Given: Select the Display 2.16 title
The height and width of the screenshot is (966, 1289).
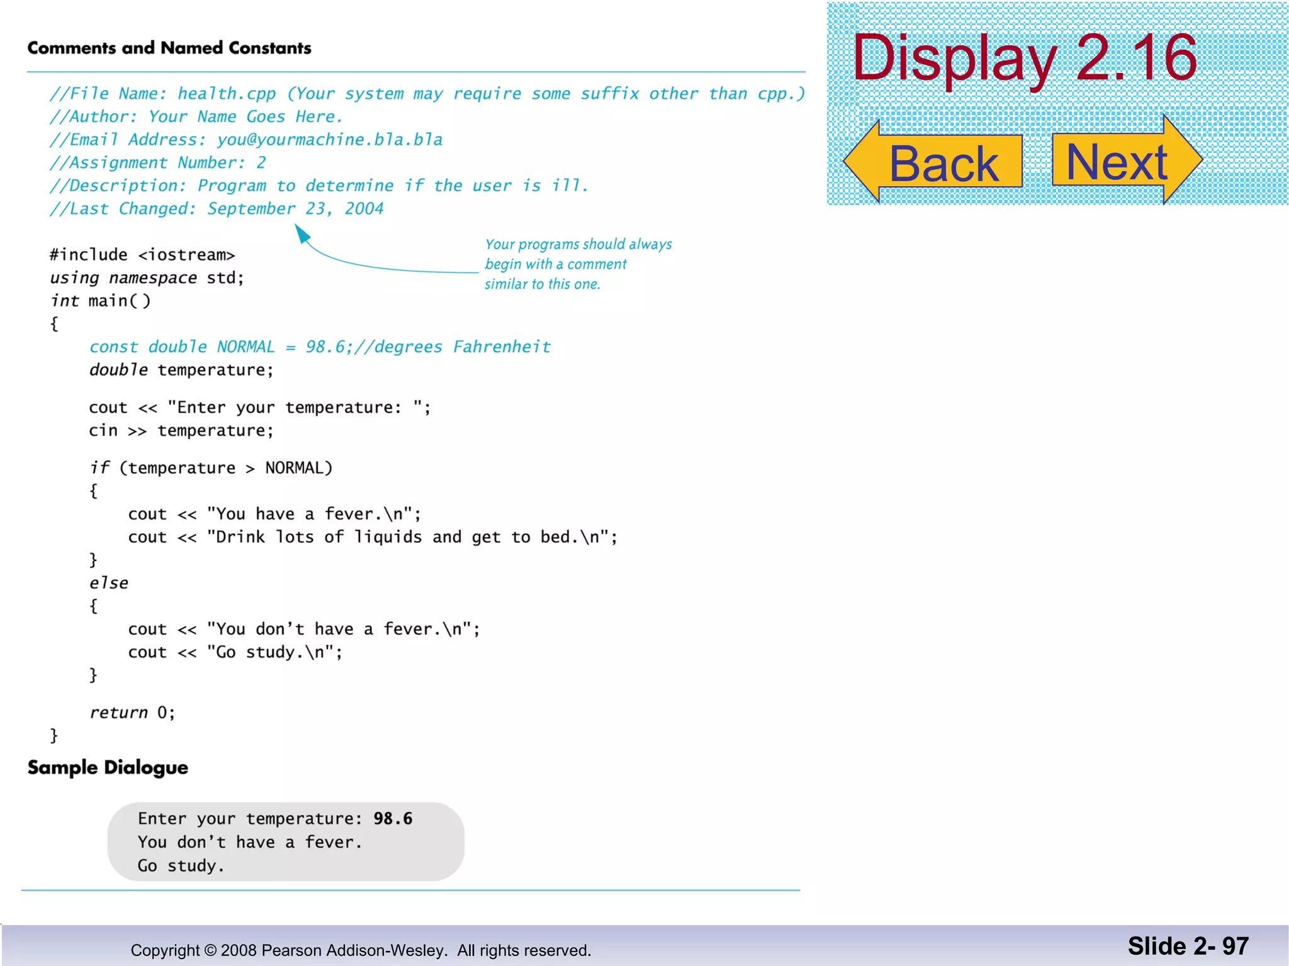Looking at the screenshot, I should click(1024, 58).
